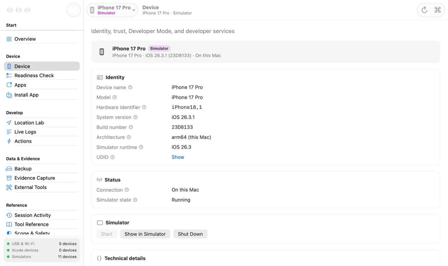
Task: Click the Xcode devices status row
Action: tap(42, 250)
